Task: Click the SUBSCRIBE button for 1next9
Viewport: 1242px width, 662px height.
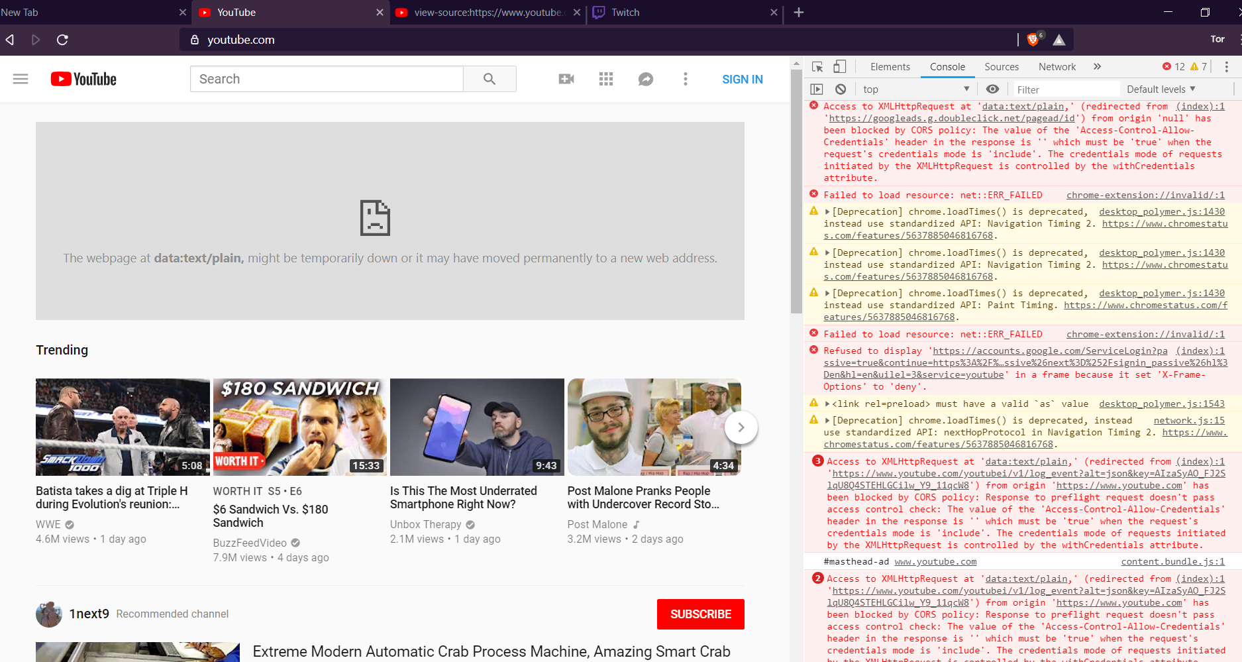Action: [700, 614]
